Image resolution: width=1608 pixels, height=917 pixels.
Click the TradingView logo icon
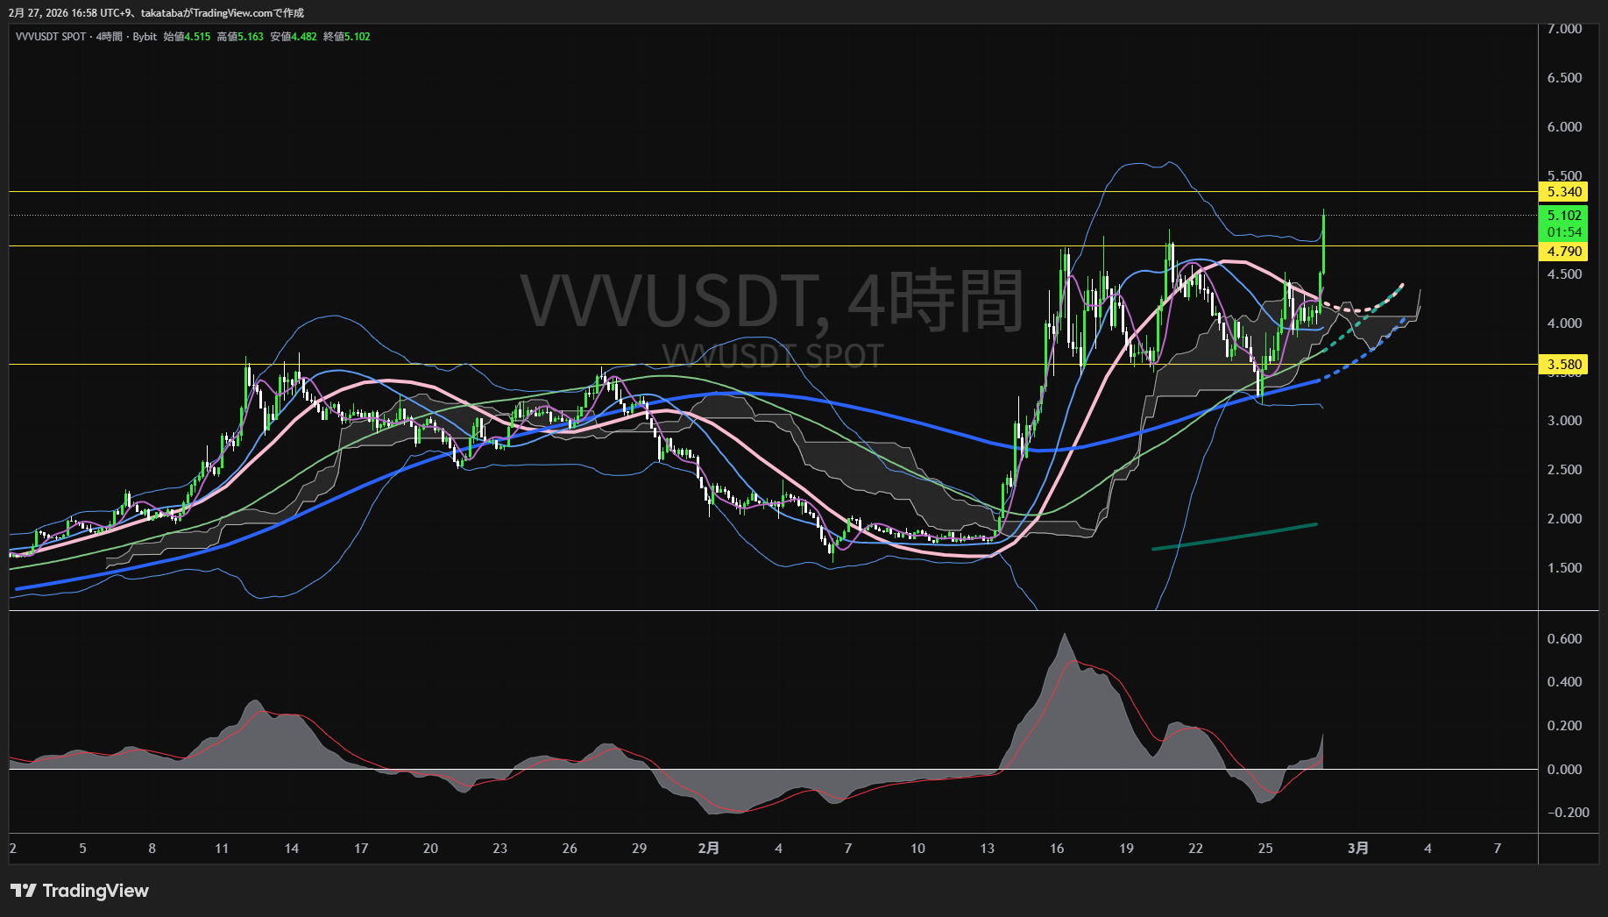24,891
